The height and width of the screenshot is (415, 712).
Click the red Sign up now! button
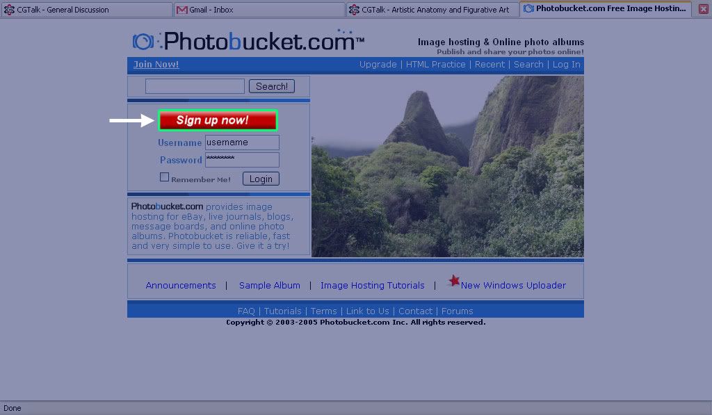pyautogui.click(x=218, y=120)
